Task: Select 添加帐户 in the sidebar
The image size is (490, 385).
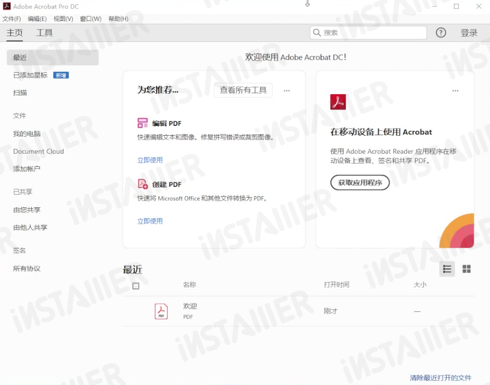Action: 27,169
